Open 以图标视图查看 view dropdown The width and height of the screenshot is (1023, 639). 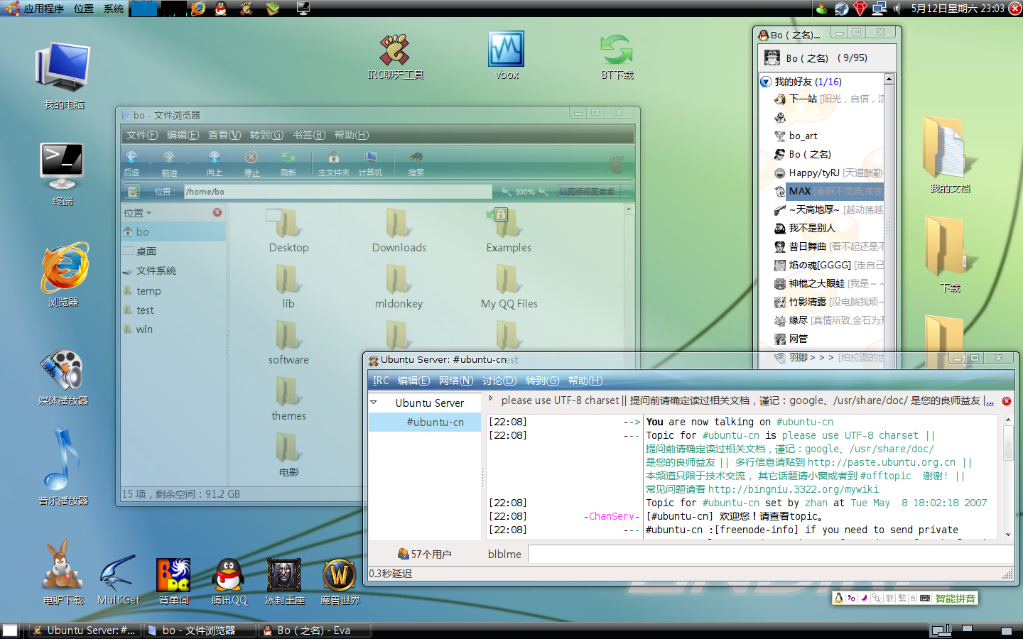[x=595, y=192]
